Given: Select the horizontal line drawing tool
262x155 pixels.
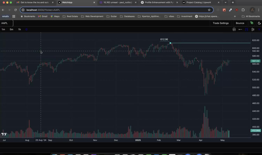Looking at the screenshot, I should tap(240, 29).
